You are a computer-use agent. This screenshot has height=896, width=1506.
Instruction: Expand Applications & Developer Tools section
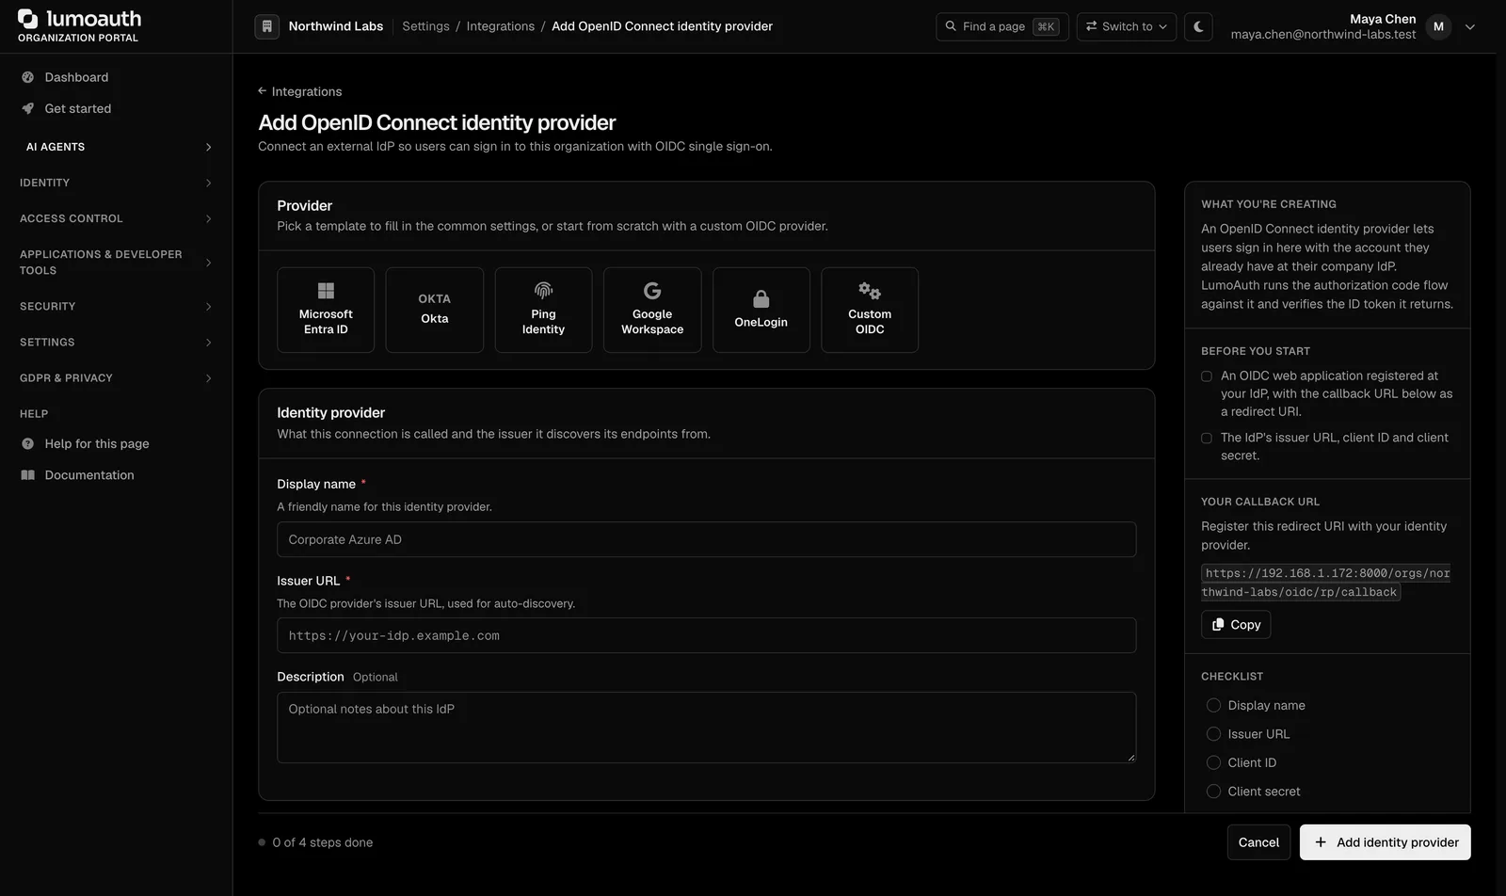click(x=116, y=263)
